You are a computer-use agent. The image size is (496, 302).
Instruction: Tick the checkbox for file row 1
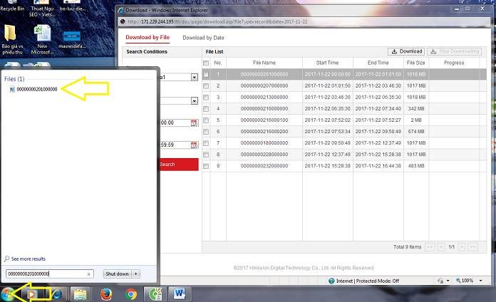tap(207, 74)
